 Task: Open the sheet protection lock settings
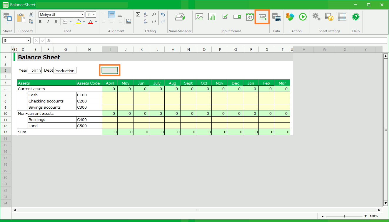[329, 17]
